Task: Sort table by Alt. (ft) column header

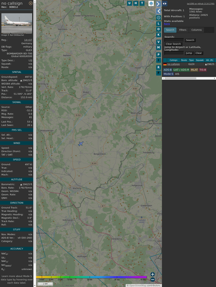Action: pyautogui.click(x=209, y=60)
